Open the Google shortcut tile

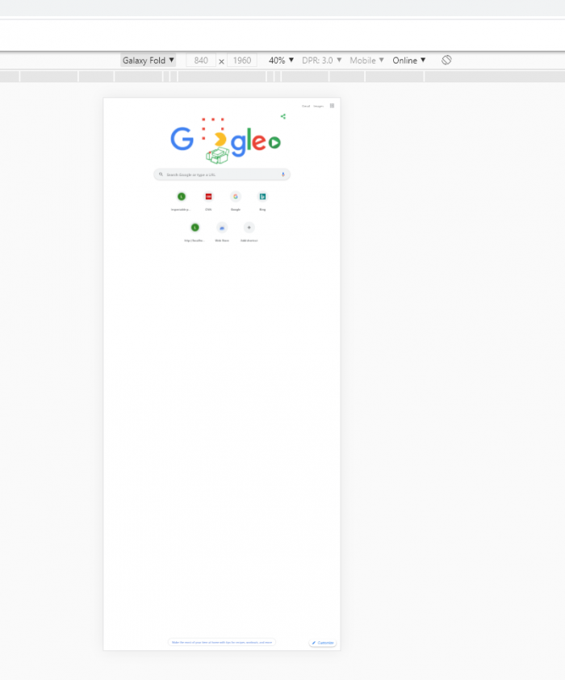(236, 196)
